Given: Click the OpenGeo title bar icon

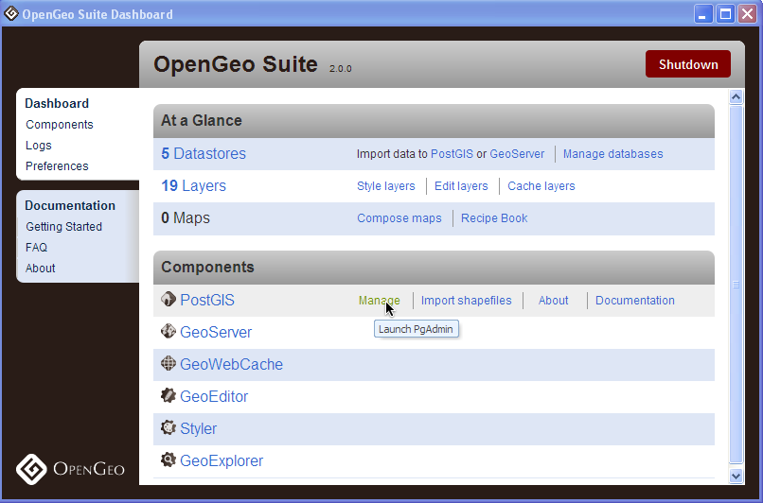Looking at the screenshot, I should pyautogui.click(x=11, y=14).
